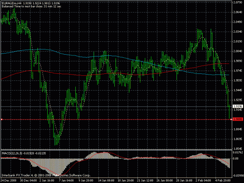Click the 2.0640 price scale label
244x183 pixels.
point(238,12)
